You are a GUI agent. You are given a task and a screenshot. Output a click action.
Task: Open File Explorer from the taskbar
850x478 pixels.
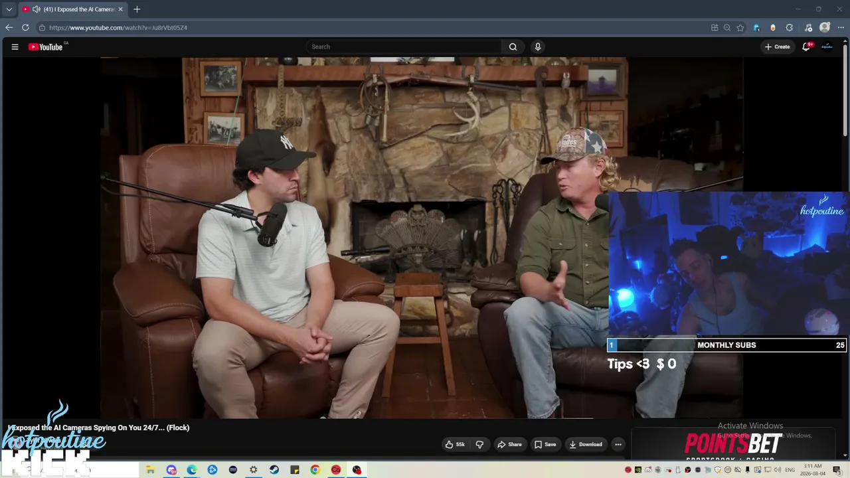(x=151, y=470)
